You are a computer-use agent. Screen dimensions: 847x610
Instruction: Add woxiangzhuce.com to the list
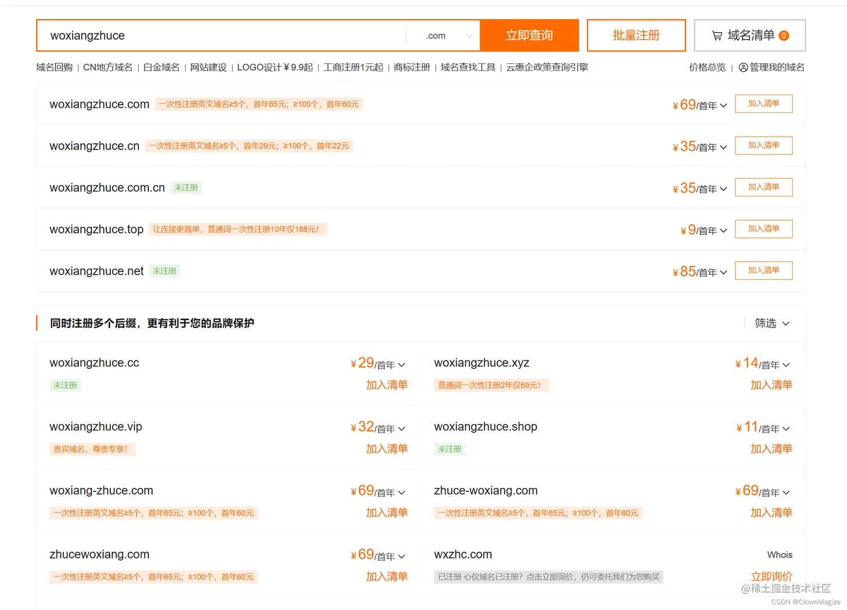coord(764,104)
